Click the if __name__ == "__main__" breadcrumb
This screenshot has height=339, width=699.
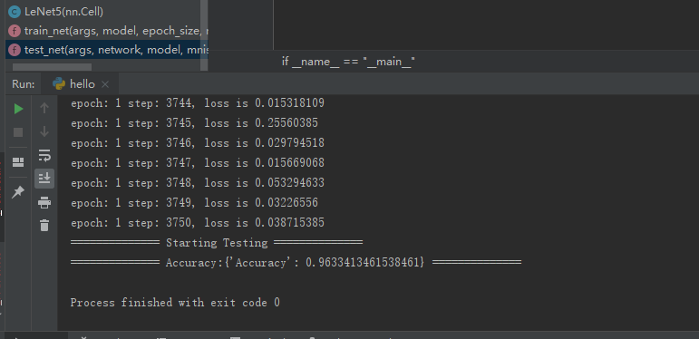point(348,62)
